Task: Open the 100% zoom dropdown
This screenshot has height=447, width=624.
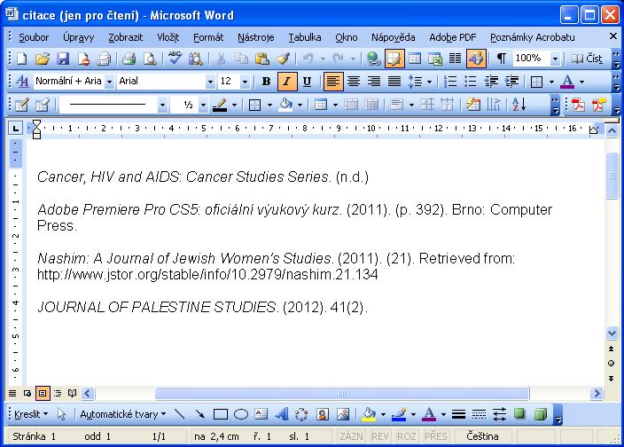Action: [x=555, y=59]
